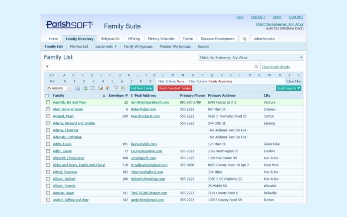Open family Amelse, Dawn
Screen dimensions: 347x217
(x=63, y=193)
